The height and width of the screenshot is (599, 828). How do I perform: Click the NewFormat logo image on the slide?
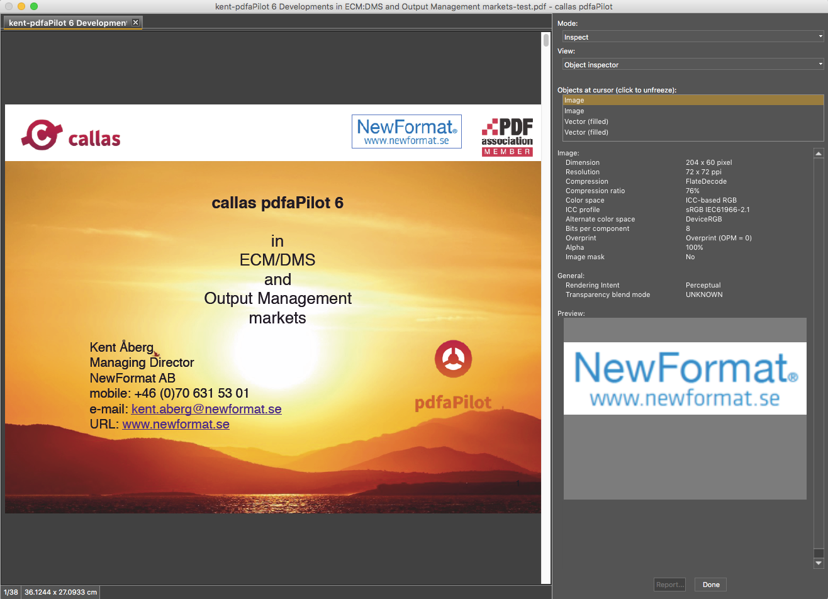(x=406, y=132)
